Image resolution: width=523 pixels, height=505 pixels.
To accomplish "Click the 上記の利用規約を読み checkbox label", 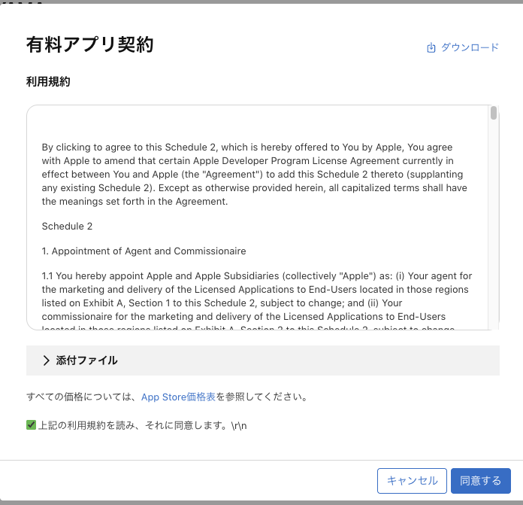I will tap(143, 425).
